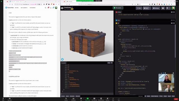179x101 pixels.
Task: Click the Delete button in CodePen footer
Action: (149, 96)
